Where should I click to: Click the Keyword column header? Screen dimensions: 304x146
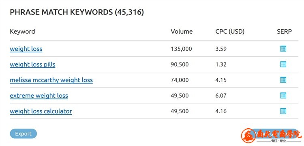22,31
